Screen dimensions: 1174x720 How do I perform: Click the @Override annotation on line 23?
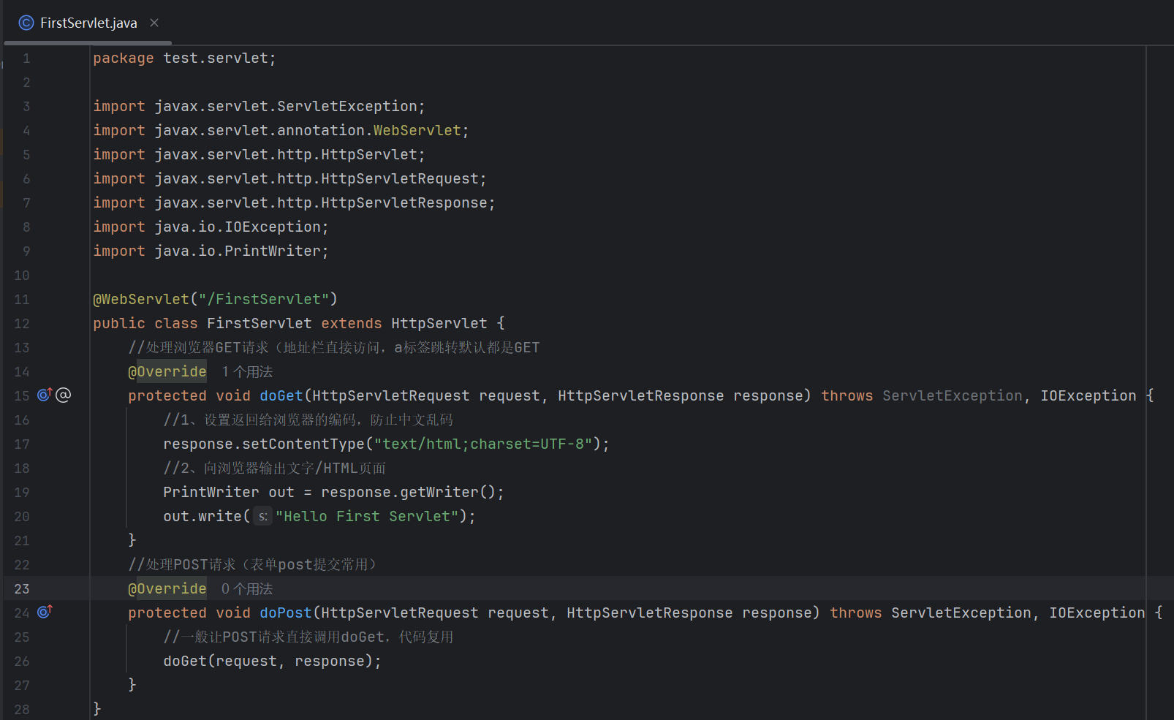(167, 589)
